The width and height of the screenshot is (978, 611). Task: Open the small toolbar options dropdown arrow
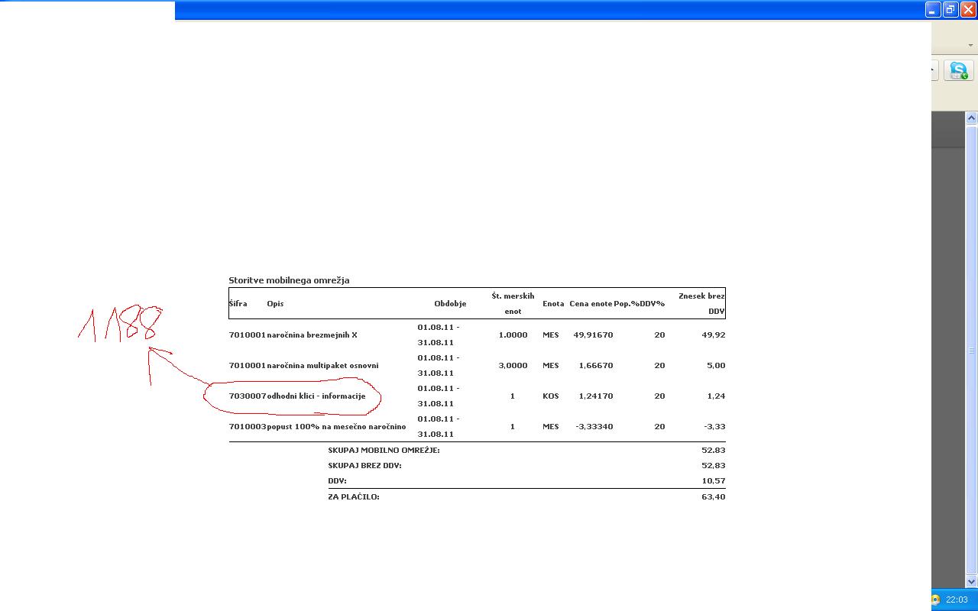(970, 45)
